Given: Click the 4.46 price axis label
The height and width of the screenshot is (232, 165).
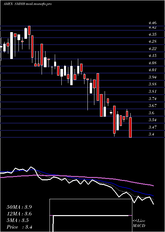Looking at the screenshot, I should click(152, 23).
